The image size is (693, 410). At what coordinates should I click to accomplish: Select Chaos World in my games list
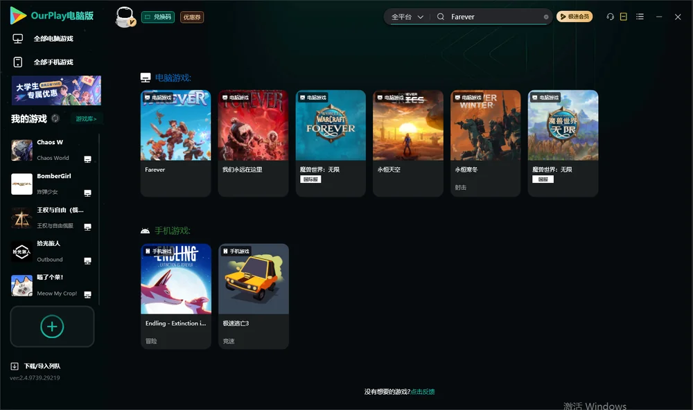click(52, 150)
